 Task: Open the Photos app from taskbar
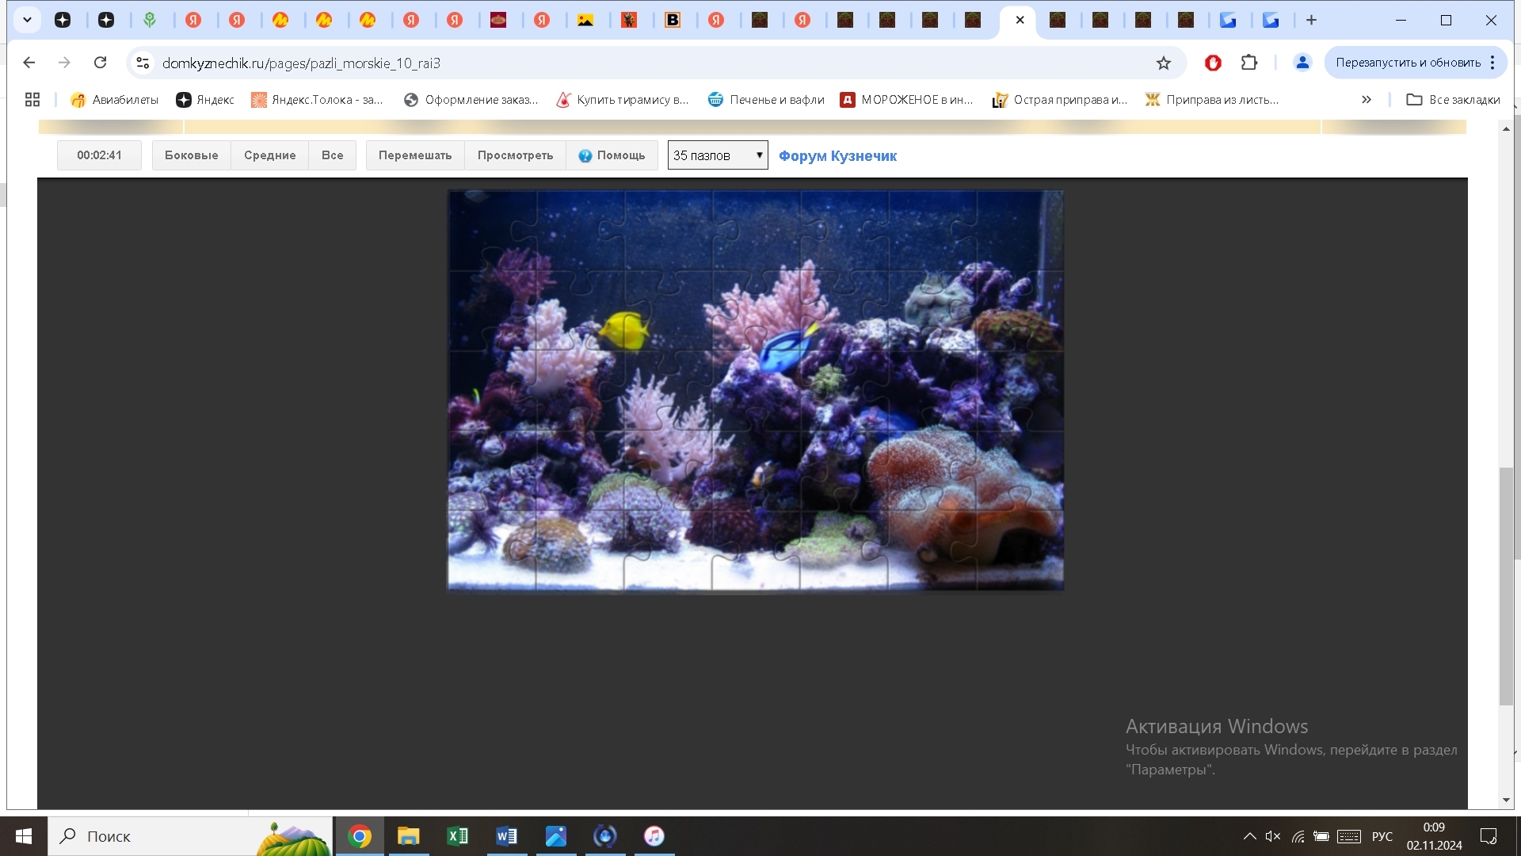(x=556, y=836)
